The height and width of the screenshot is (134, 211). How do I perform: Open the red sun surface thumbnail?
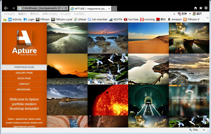coord(108,100)
